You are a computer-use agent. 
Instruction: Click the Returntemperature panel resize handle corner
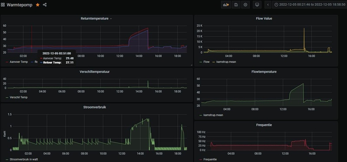pyautogui.click(x=191, y=65)
